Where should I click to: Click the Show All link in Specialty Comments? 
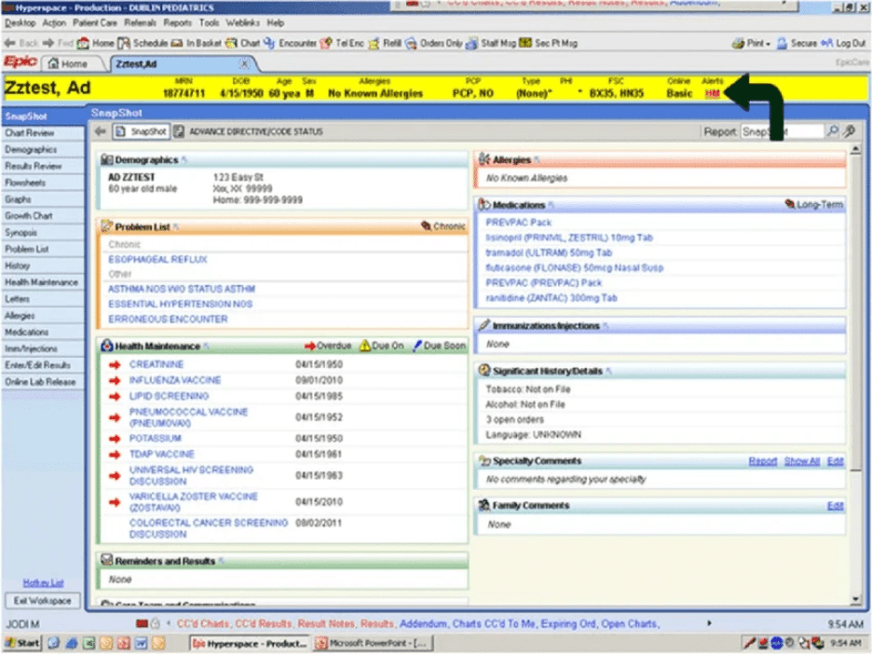801,460
